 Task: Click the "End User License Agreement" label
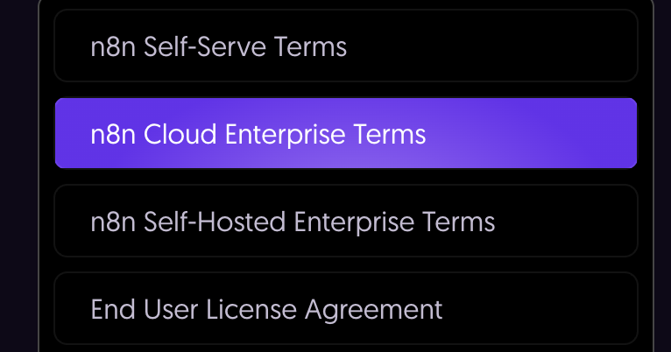[x=266, y=309]
